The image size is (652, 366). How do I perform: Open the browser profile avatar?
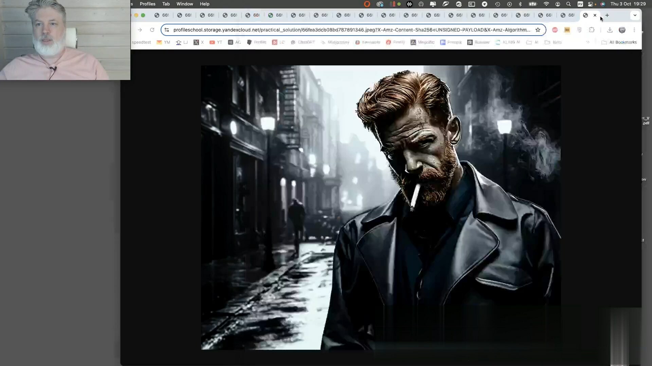(622, 30)
